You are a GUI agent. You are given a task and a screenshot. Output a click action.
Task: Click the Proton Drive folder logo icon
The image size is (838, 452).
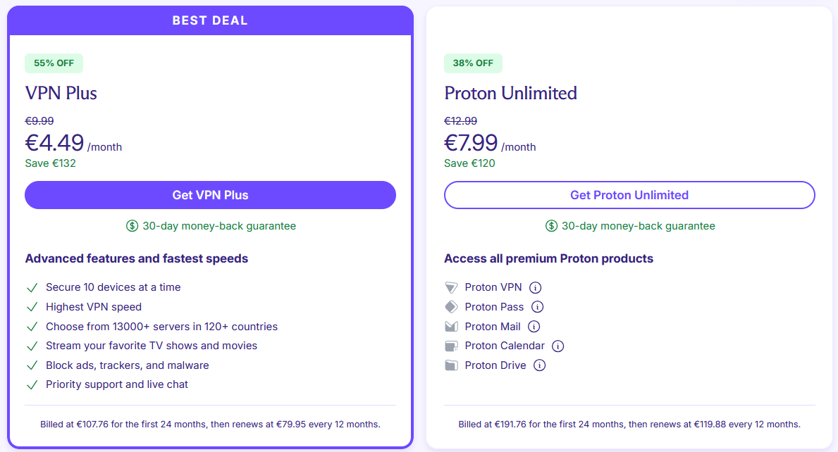[451, 365]
